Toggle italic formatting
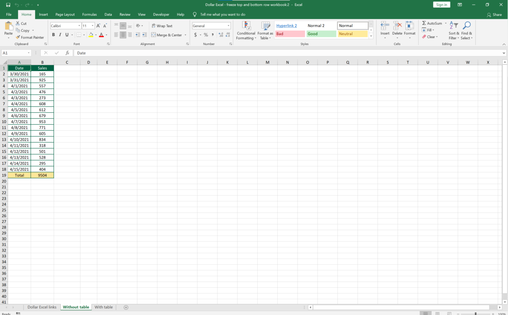The width and height of the screenshot is (508, 315). click(60, 34)
